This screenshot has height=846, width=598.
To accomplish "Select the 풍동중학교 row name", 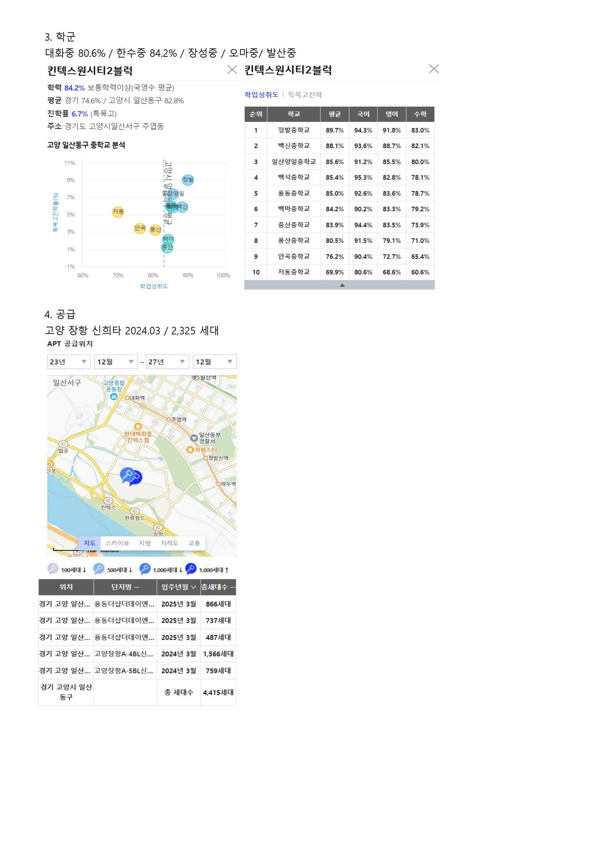I will (294, 193).
